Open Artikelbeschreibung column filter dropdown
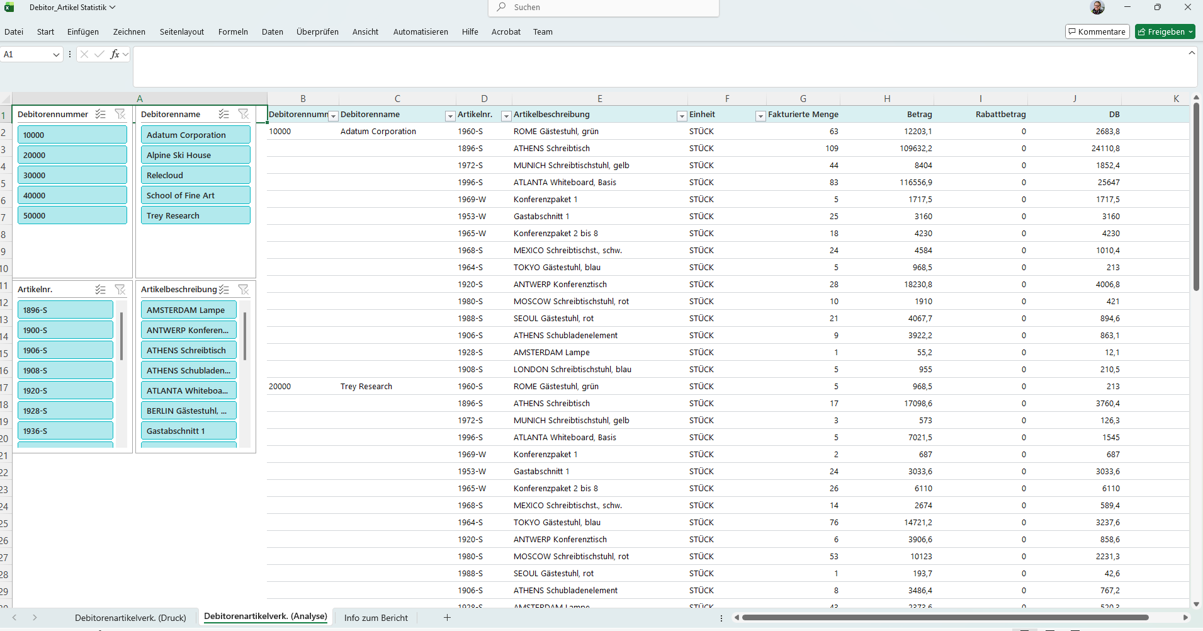This screenshot has width=1203, height=631. [x=682, y=116]
